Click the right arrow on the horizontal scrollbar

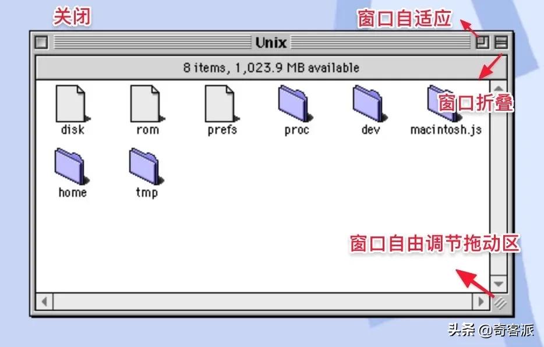481,301
